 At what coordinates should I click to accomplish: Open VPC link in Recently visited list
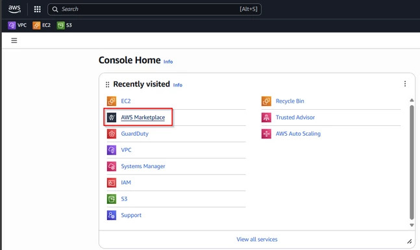coord(126,150)
